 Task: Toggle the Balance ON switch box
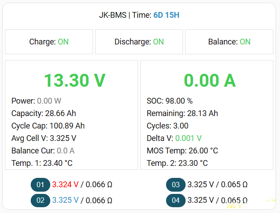(x=229, y=42)
